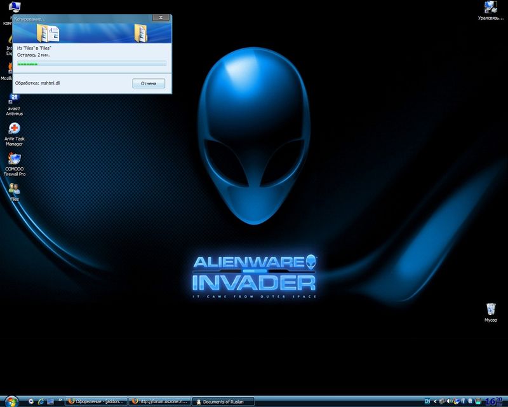Viewport: 508px width, 407px height.
Task: Click the Копирование dialog title bar
Action: 83,18
